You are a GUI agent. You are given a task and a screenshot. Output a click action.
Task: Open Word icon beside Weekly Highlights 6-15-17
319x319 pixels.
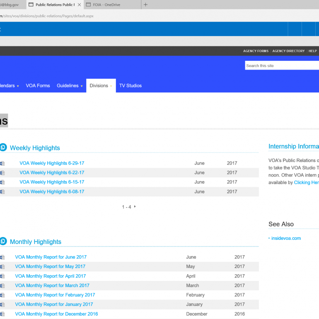2,182
